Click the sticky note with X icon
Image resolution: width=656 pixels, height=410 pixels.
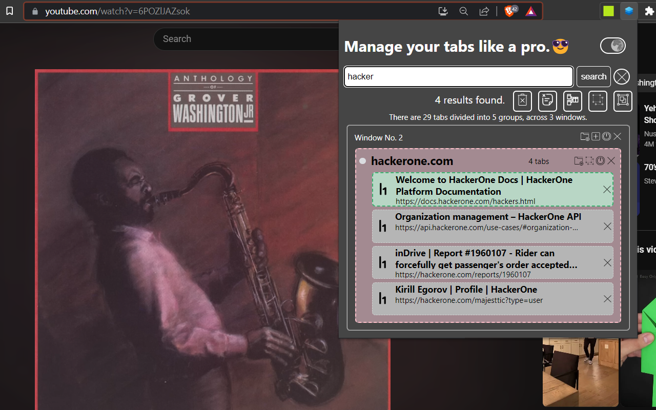click(x=547, y=100)
